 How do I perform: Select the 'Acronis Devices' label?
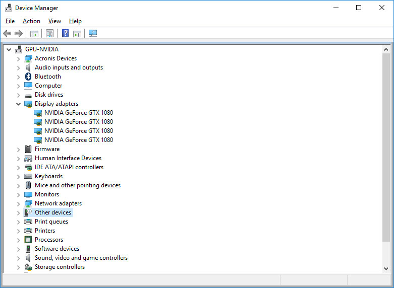pos(56,58)
